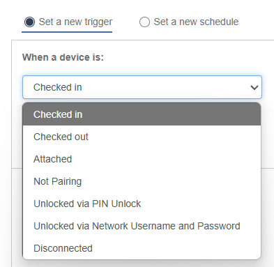This screenshot has height=267, width=274.
Task: Collapse list using the dropdown chevron arrow
Action: 254,87
